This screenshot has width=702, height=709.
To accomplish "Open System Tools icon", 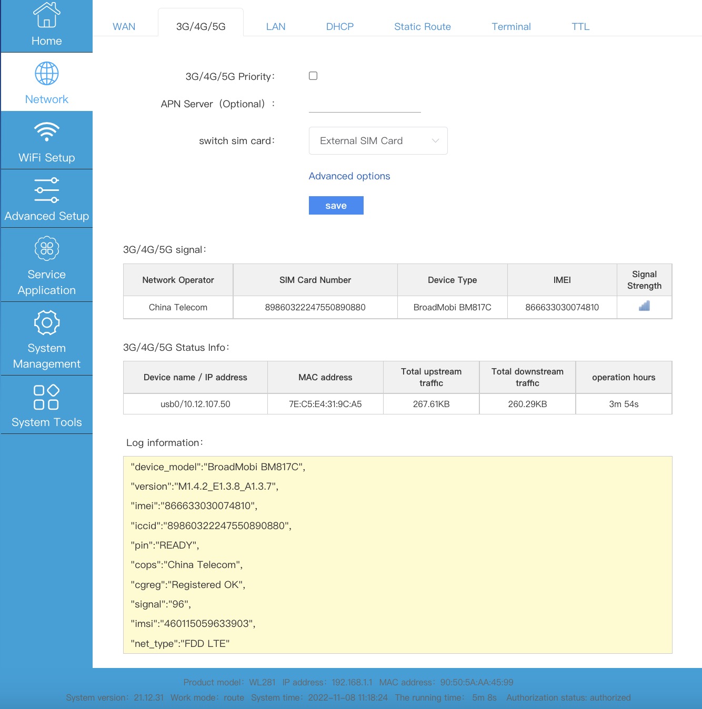I will tap(46, 397).
